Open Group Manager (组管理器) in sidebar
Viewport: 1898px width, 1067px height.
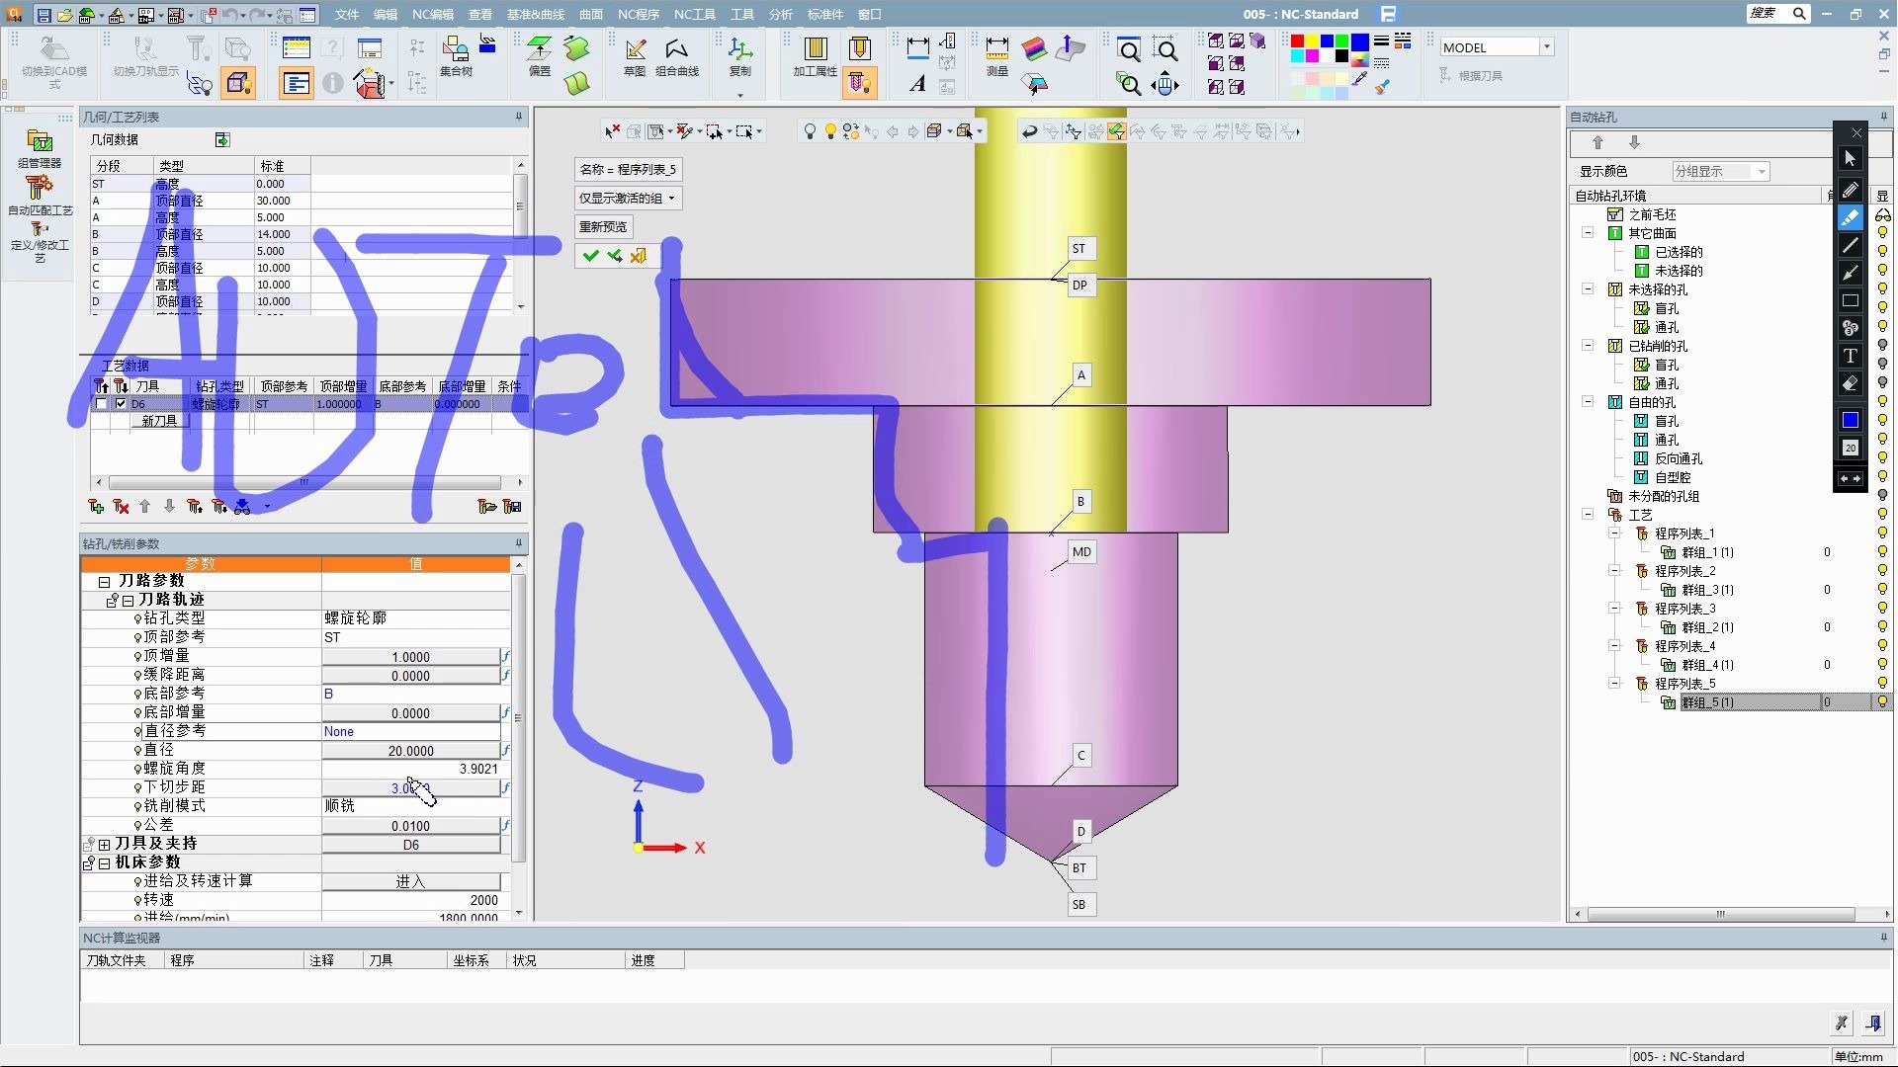point(40,142)
